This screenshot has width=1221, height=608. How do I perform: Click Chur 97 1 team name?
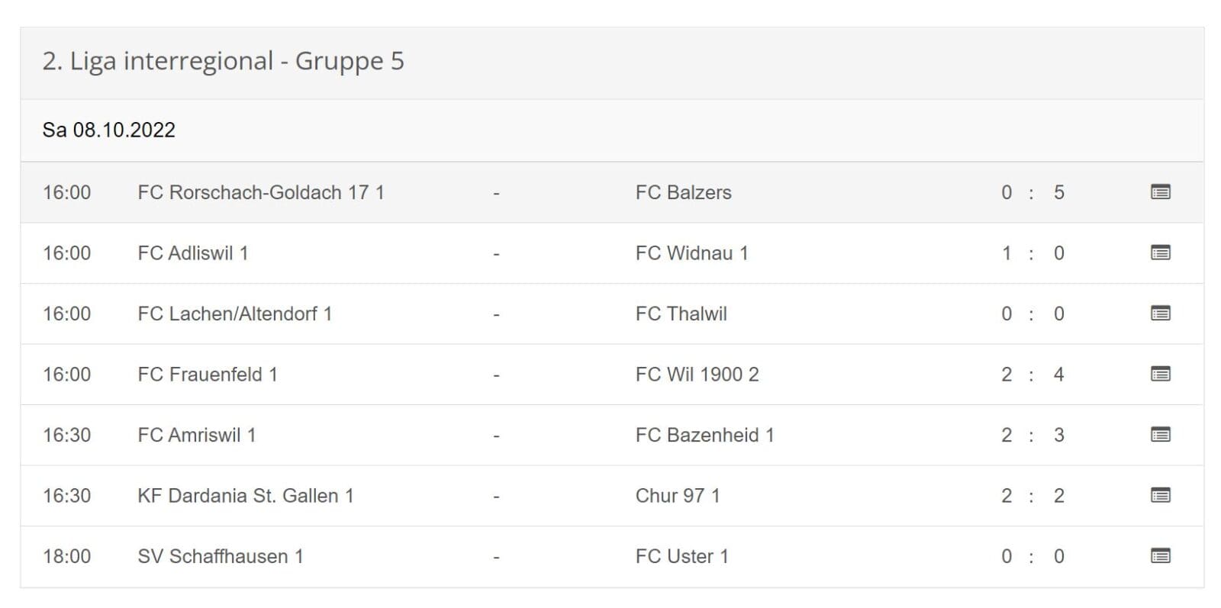(678, 496)
